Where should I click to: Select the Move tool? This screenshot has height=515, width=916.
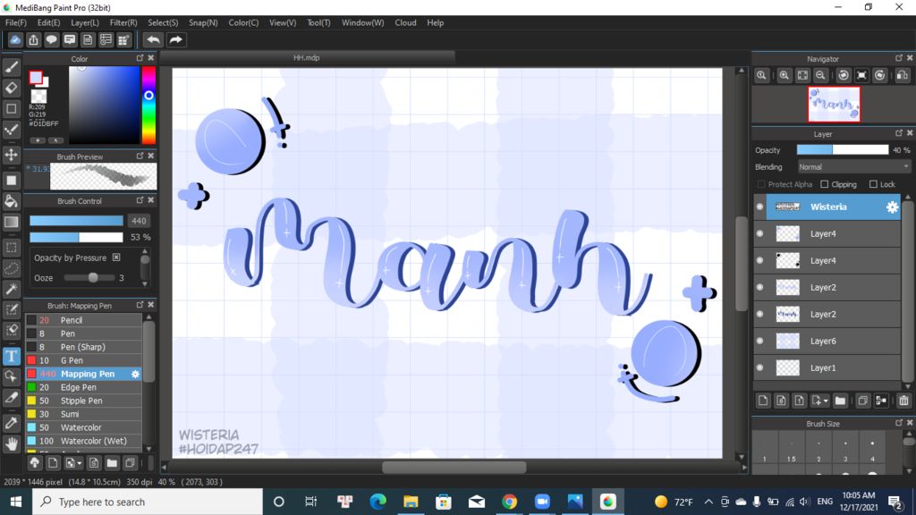tap(11, 155)
